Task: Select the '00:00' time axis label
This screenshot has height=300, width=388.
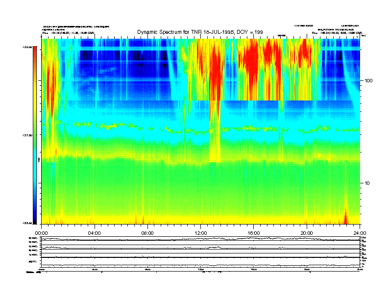Action: tap(41, 233)
